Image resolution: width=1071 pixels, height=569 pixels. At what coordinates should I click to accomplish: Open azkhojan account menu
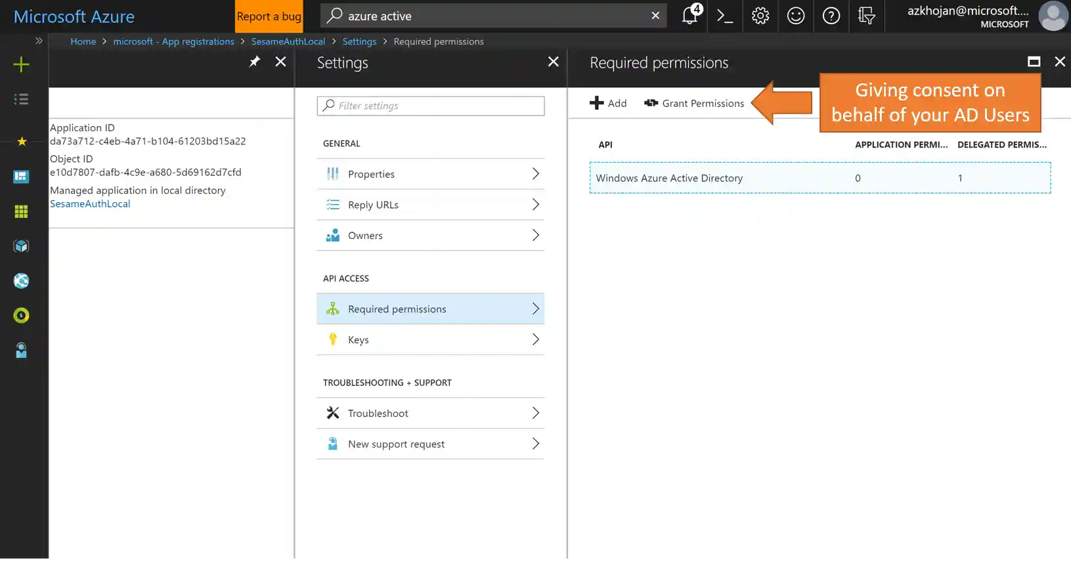coord(968,16)
